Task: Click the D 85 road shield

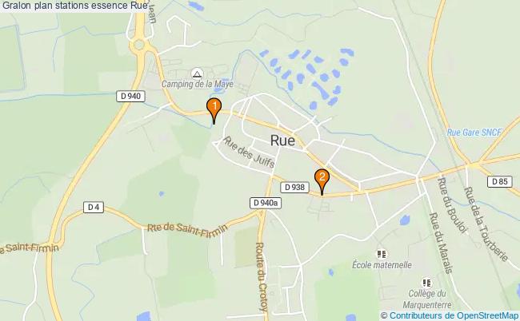Action: 499,181
